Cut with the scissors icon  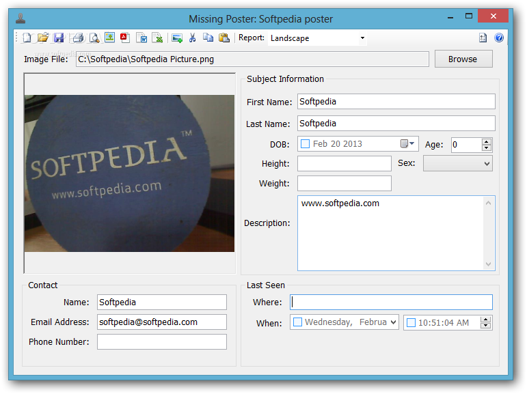[192, 38]
